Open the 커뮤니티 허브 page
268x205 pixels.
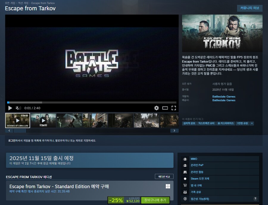[250, 8]
